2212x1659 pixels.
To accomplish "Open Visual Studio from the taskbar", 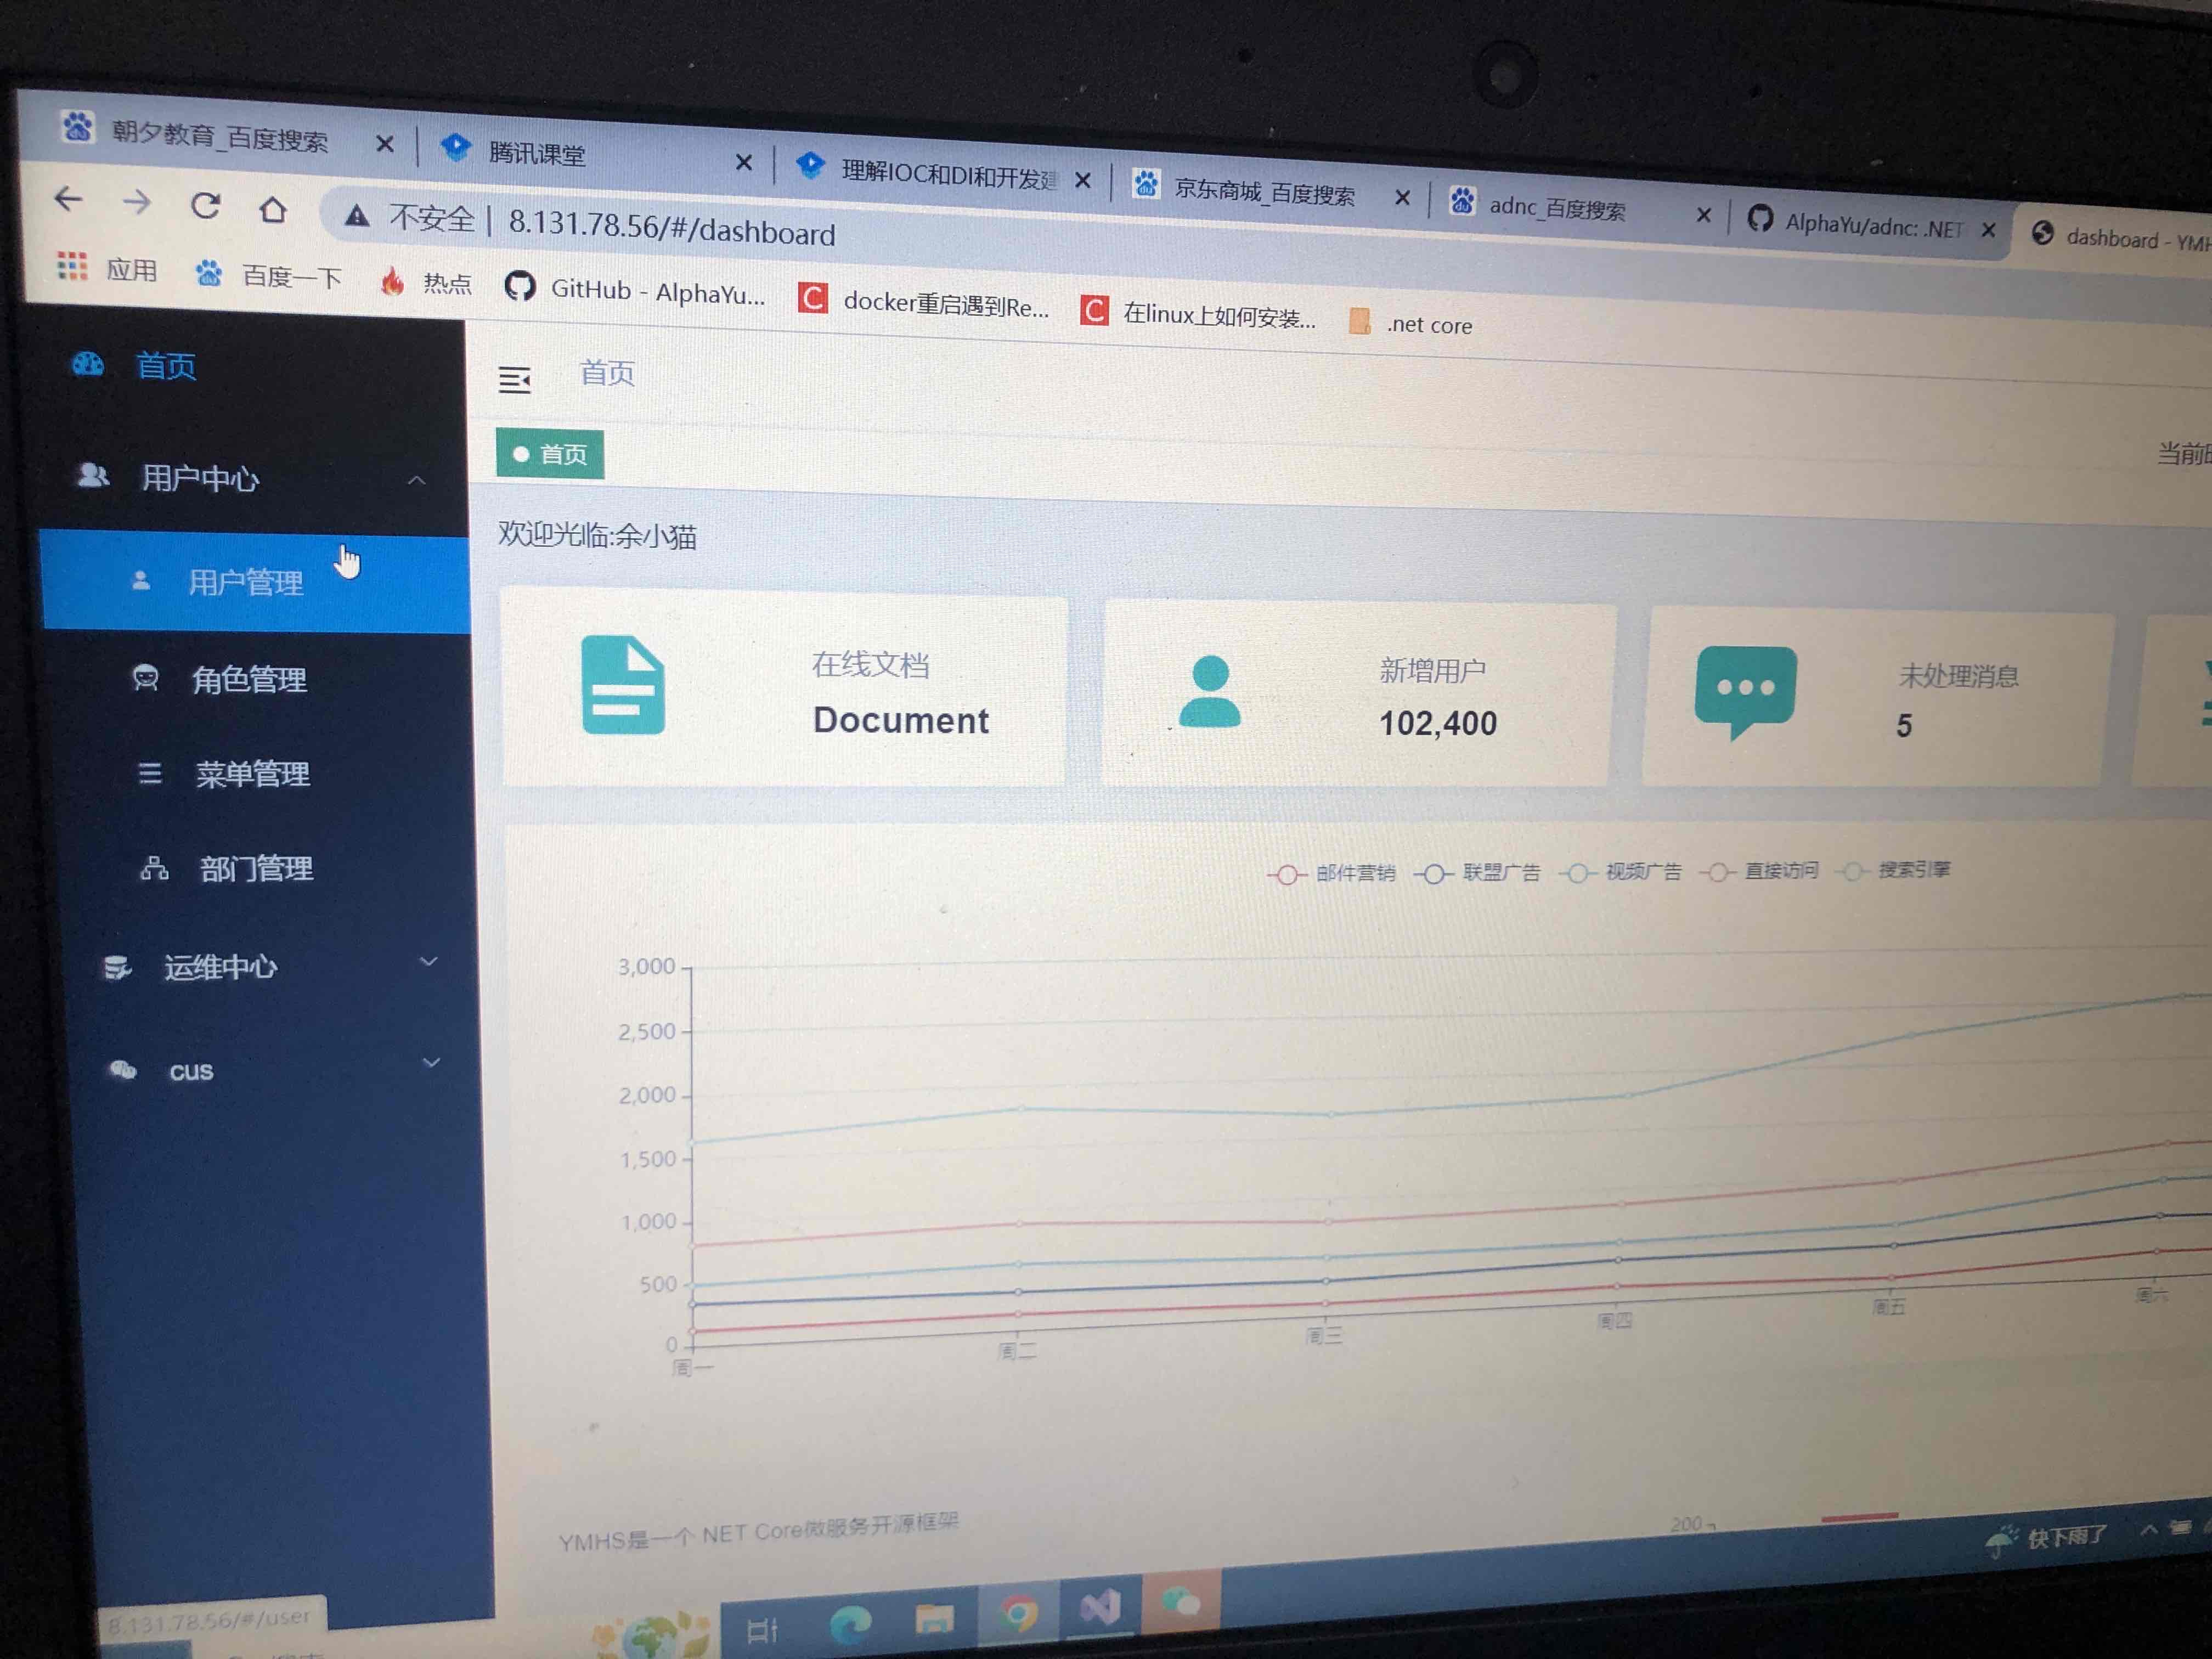I will click(x=1099, y=1607).
